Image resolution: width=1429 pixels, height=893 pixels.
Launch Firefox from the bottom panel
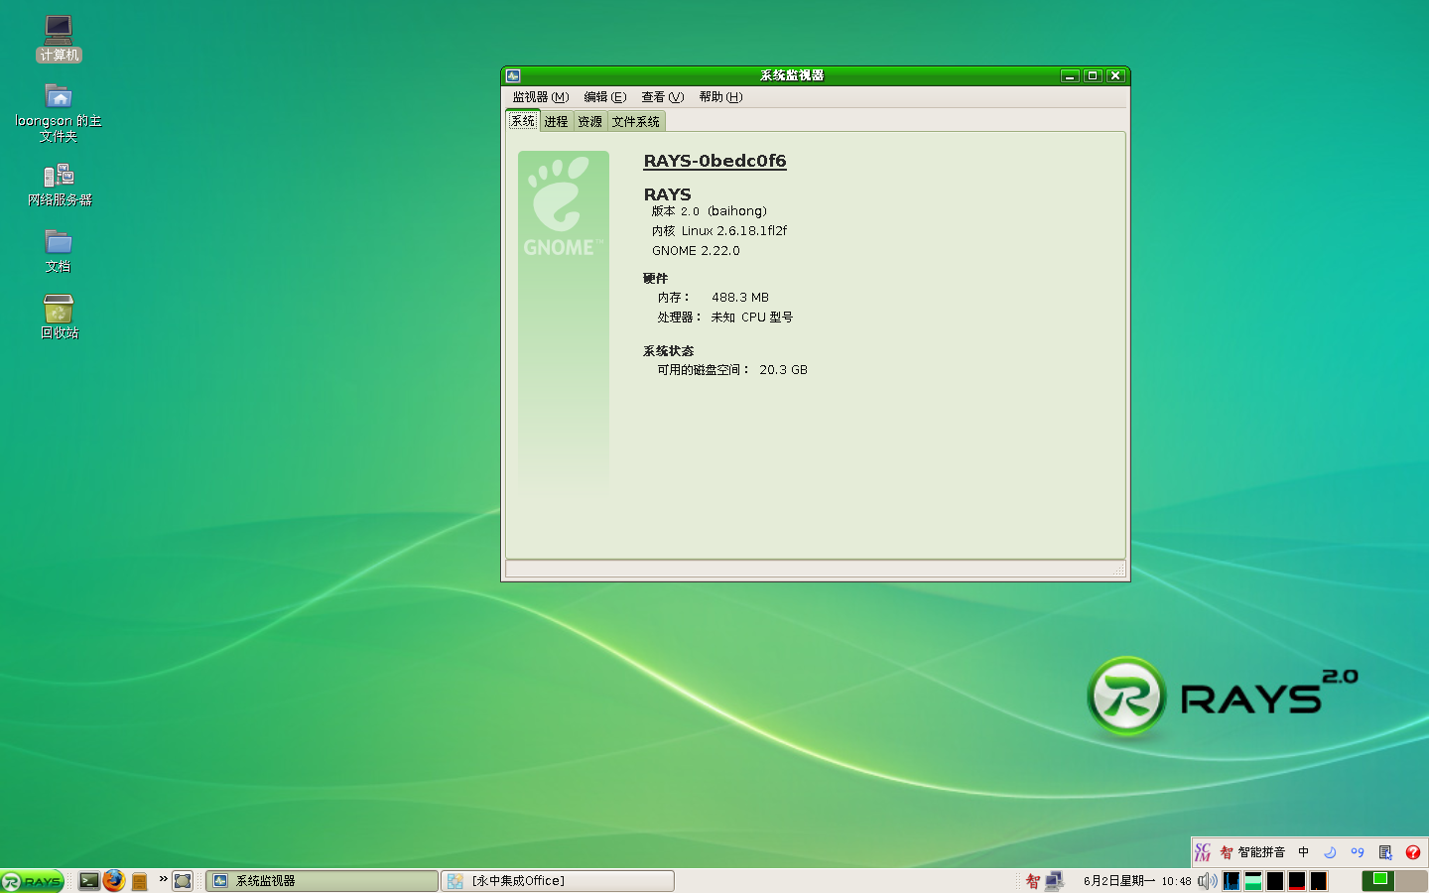click(x=114, y=880)
